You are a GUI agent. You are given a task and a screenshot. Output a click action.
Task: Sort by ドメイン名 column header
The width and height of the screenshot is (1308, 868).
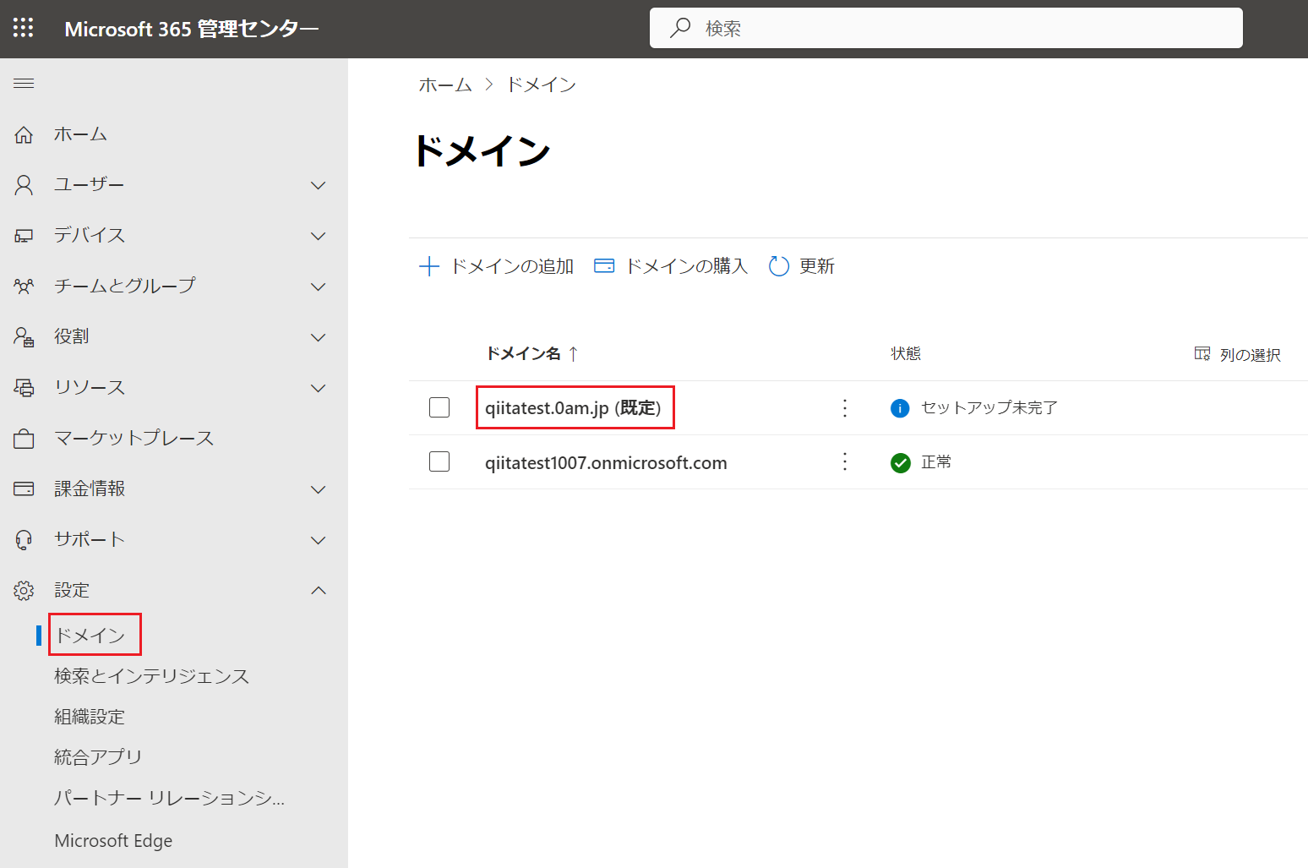pyautogui.click(x=523, y=354)
